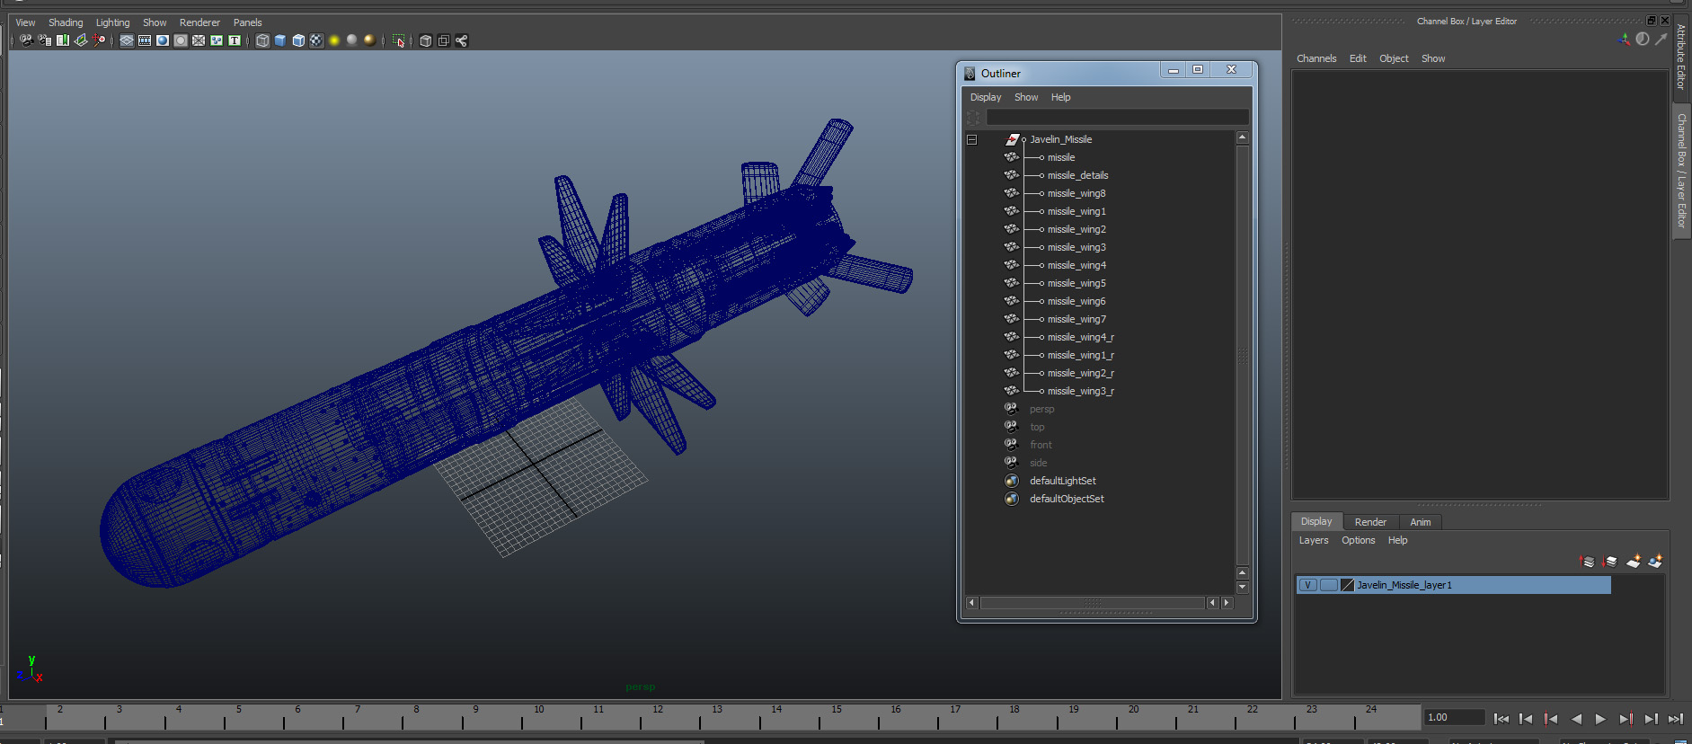Switch to the Anim layer tab
This screenshot has height=744, width=1692.
point(1420,522)
